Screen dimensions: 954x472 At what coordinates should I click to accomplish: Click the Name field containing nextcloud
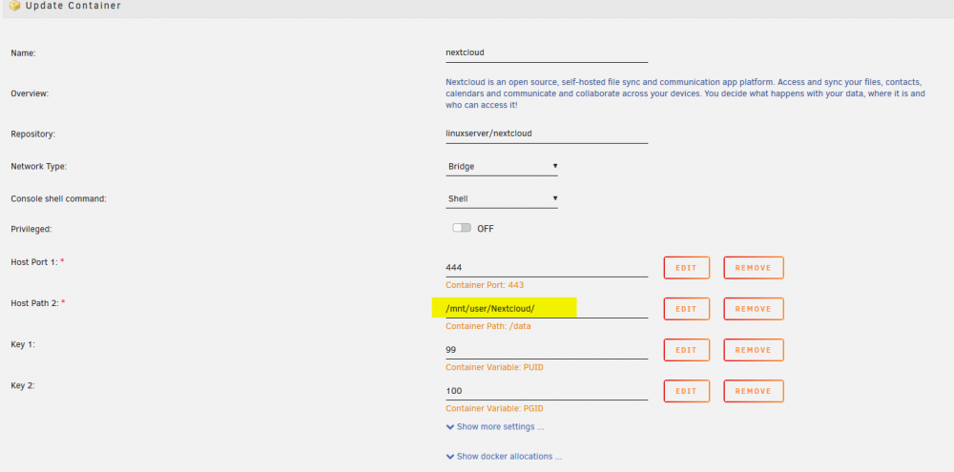547,52
